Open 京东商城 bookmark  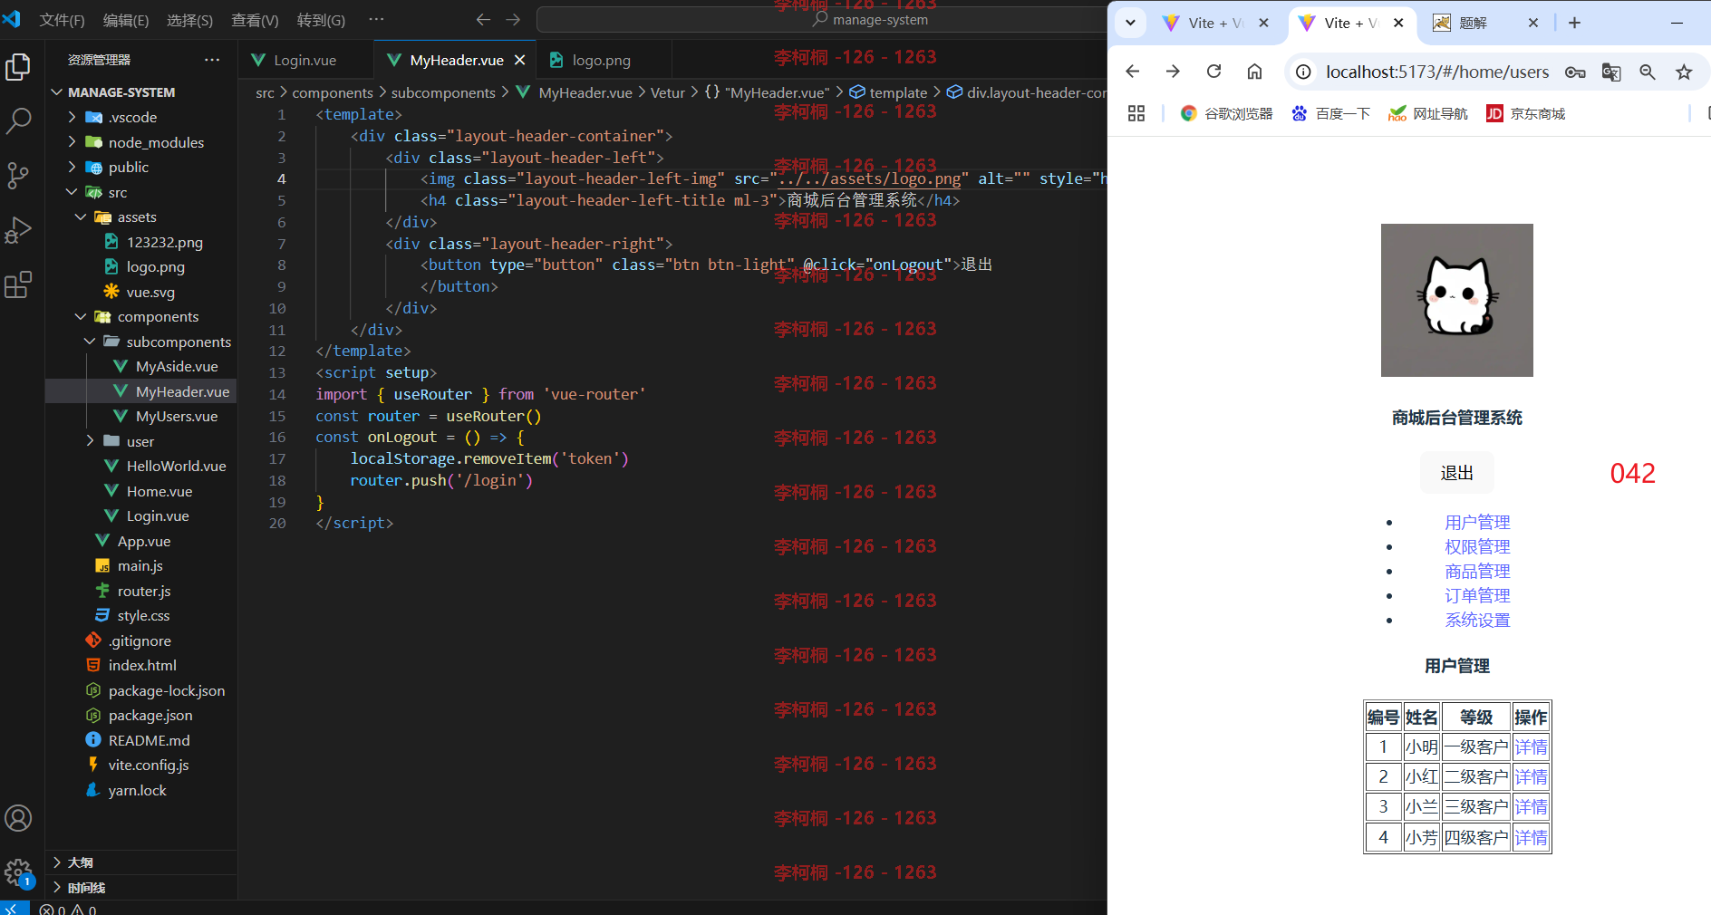coord(1525,113)
